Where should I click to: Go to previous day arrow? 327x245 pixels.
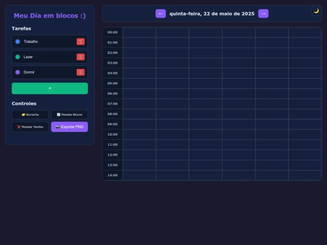(160, 13)
